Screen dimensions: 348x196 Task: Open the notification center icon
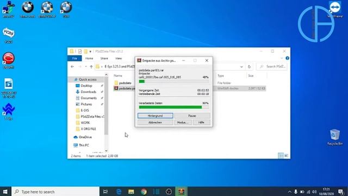(x=341, y=192)
